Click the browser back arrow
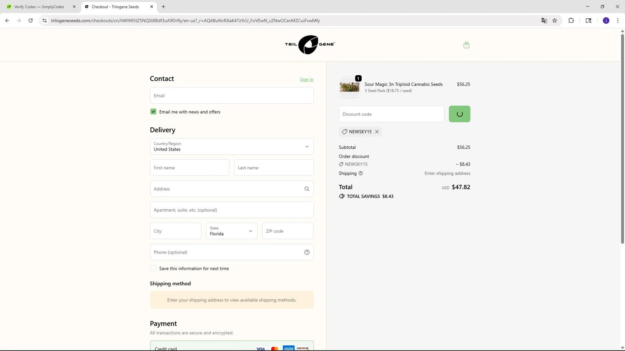Screen dimensions: 625x351 pyautogui.click(x=7, y=20)
